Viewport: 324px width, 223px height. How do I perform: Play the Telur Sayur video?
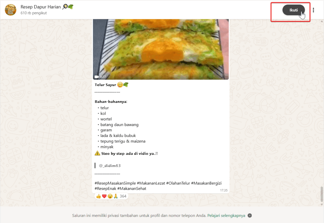tap(161, 49)
